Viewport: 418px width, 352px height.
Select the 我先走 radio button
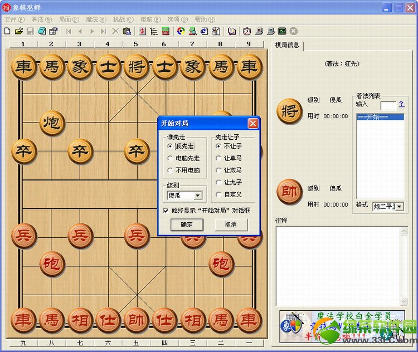(170, 146)
